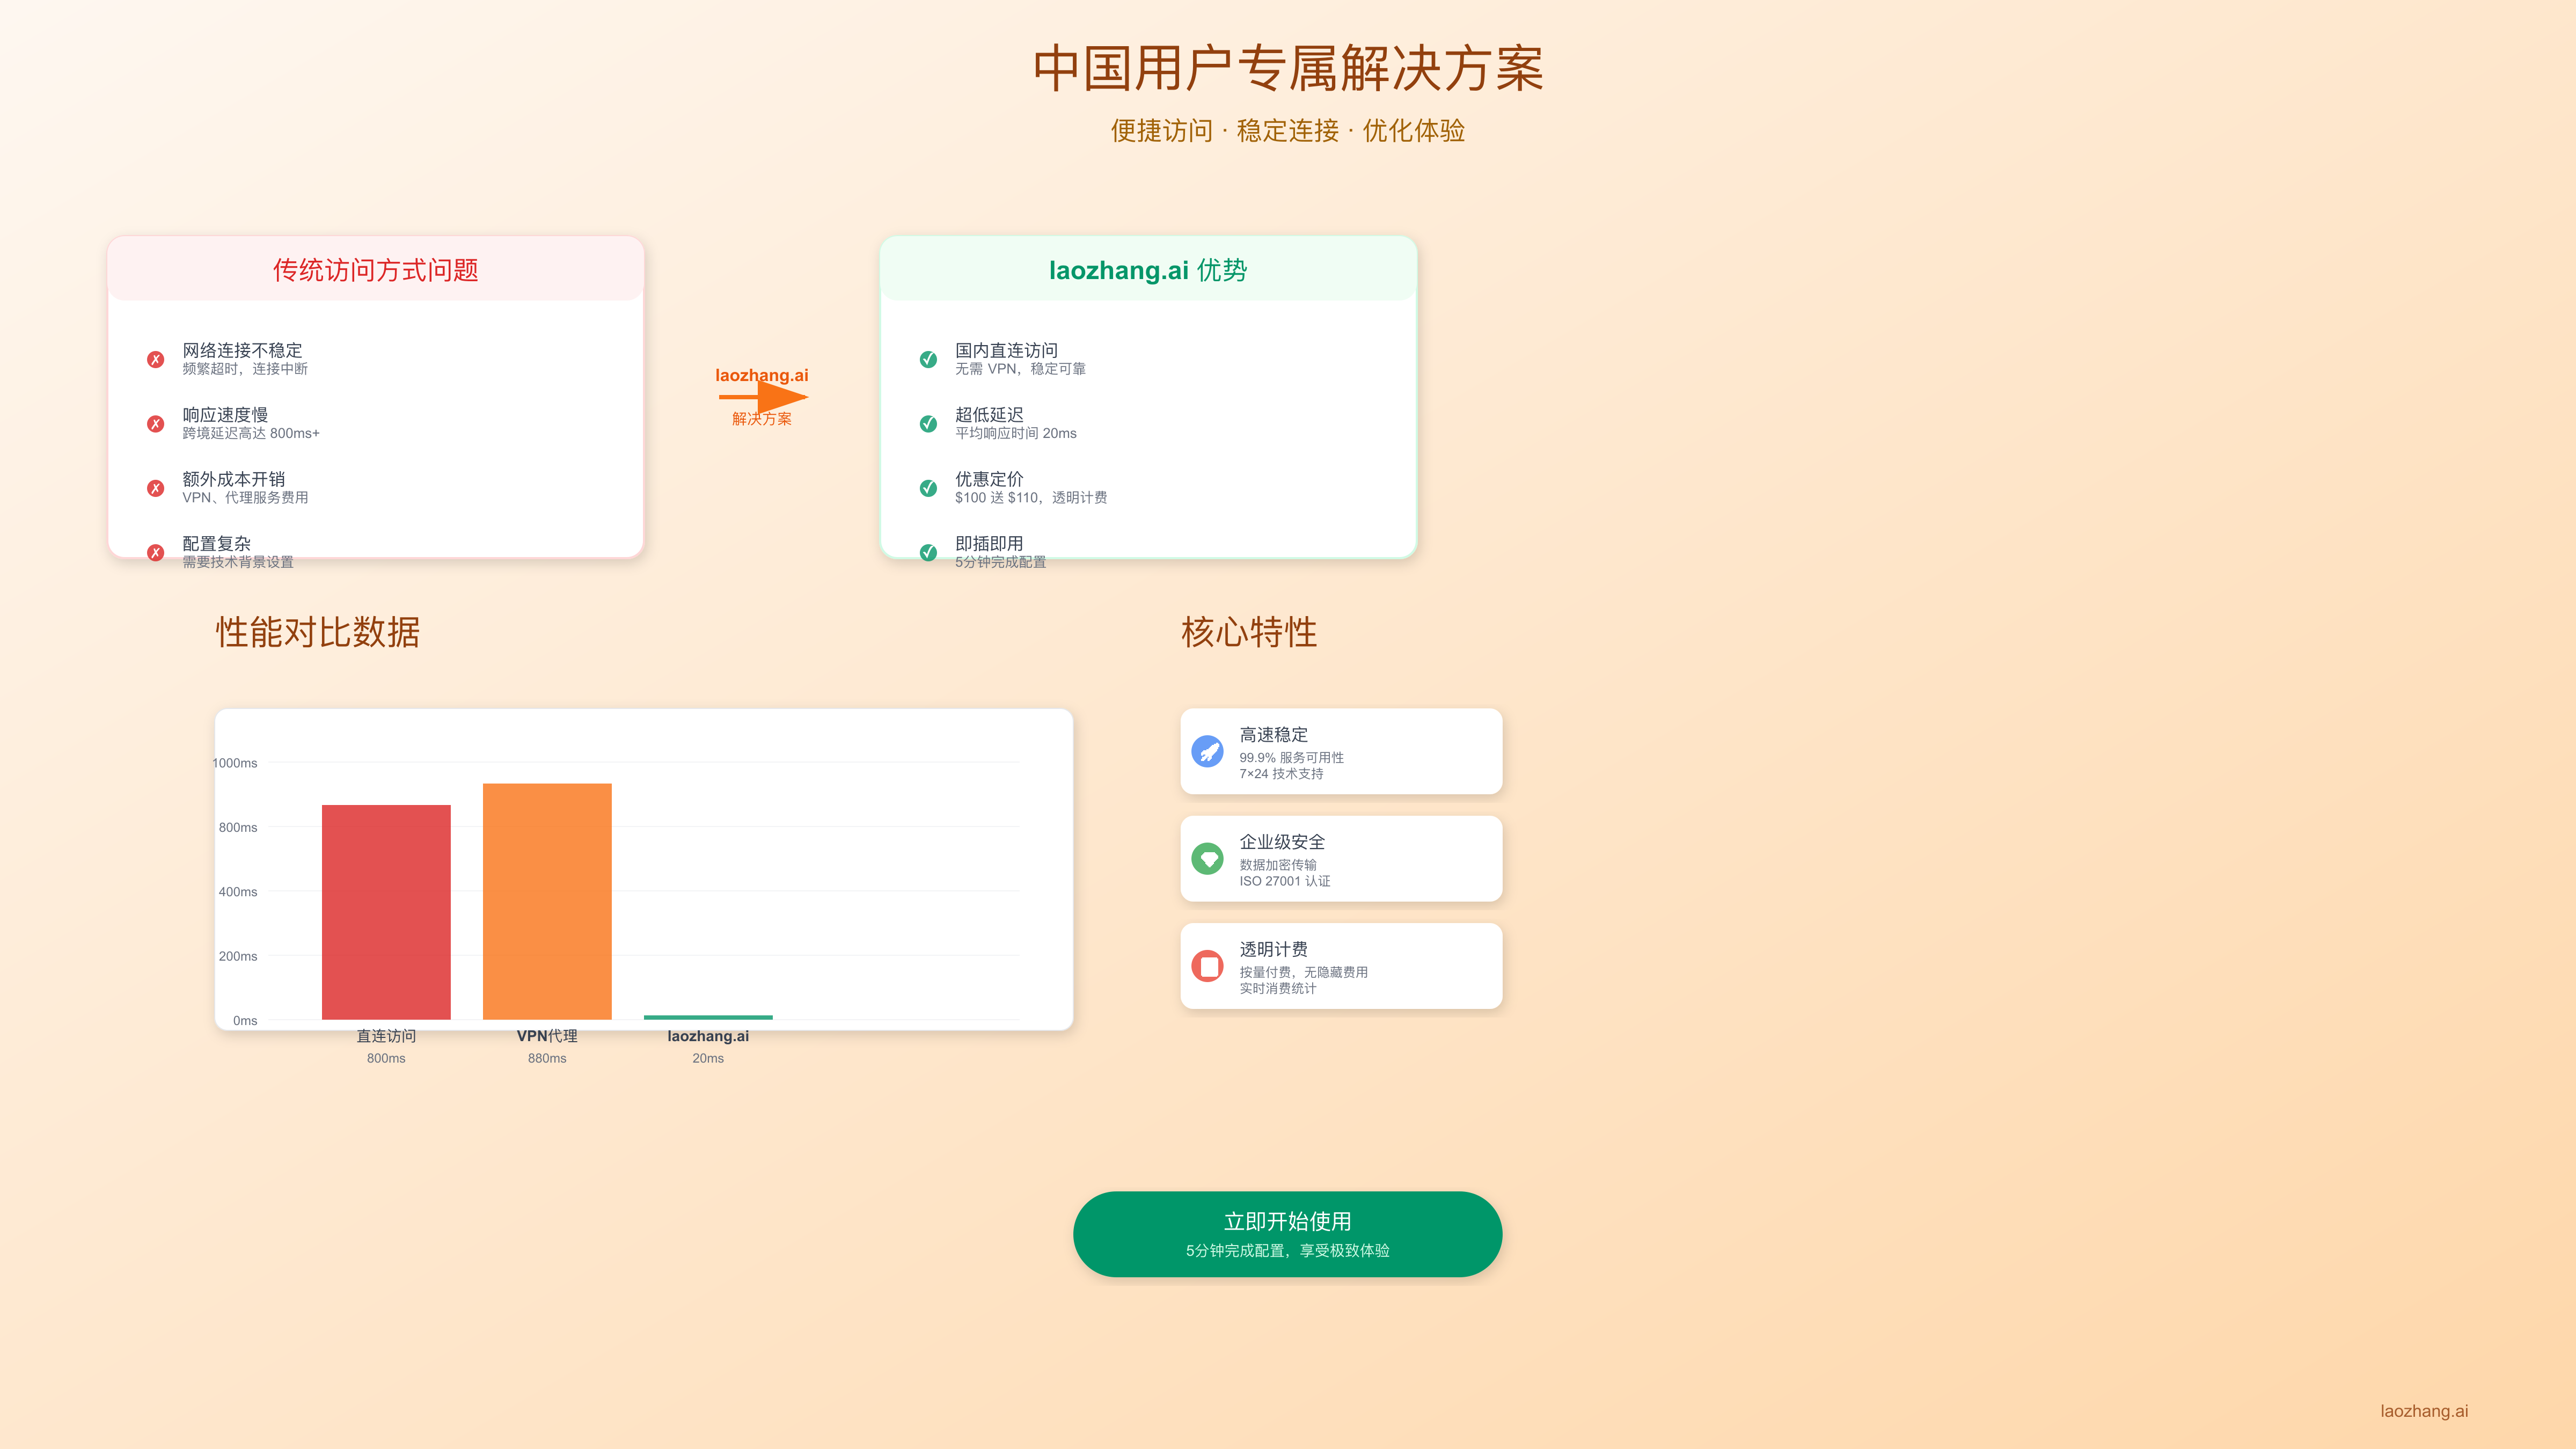Click the text 平均响应时间 20ms

pyautogui.click(x=1016, y=433)
